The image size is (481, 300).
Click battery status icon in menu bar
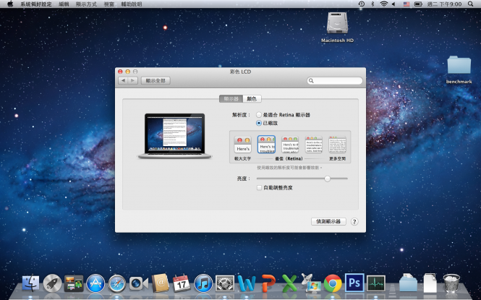click(418, 4)
